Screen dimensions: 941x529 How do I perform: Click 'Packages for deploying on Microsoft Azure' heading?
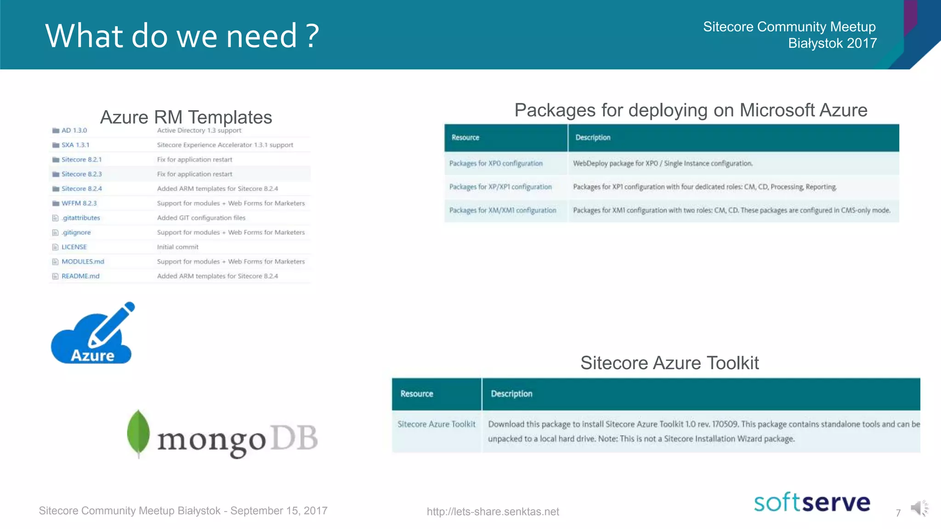(x=691, y=110)
